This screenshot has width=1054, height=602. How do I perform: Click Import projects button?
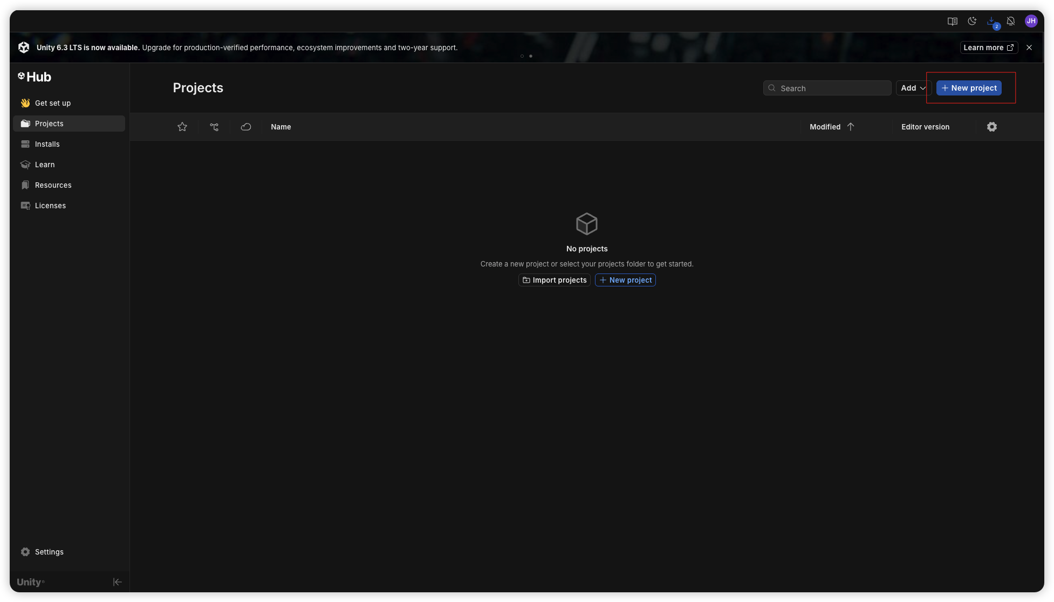pos(555,280)
